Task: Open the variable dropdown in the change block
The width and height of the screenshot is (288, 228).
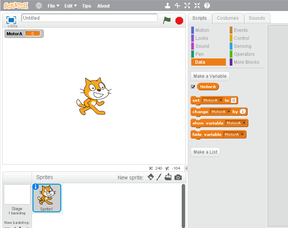Action: tap(221, 112)
